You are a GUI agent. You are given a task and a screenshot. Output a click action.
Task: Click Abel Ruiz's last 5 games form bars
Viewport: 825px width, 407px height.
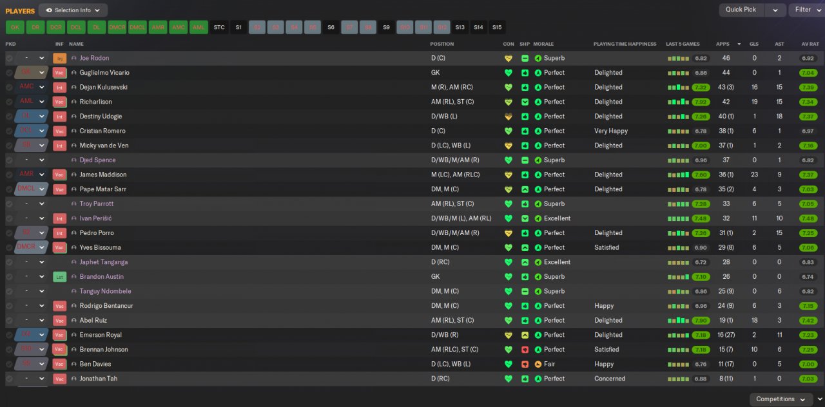pyautogui.click(x=678, y=320)
